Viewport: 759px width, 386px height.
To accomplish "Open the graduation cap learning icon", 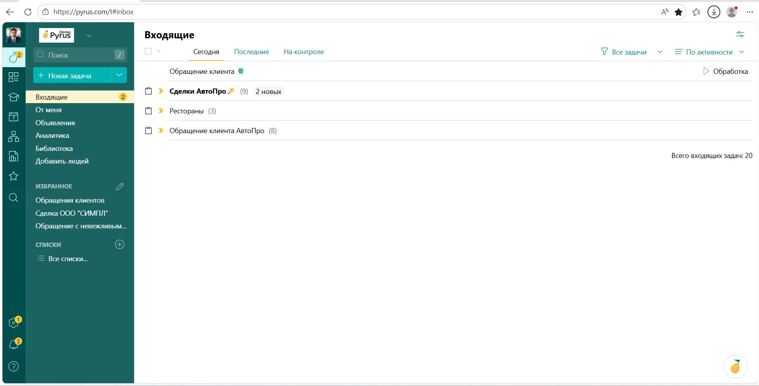I will coord(13,97).
